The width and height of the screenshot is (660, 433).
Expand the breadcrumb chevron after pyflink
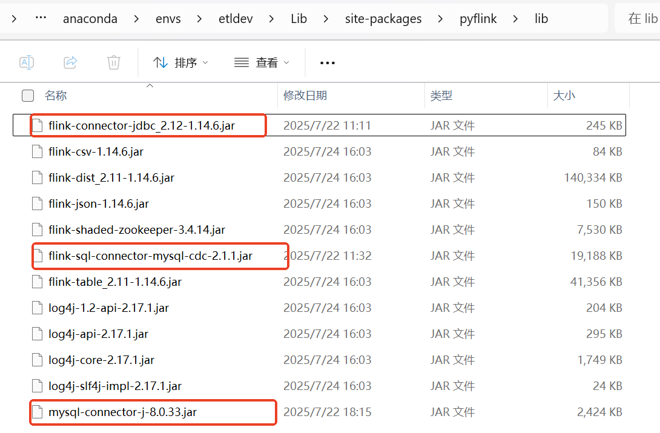[514, 18]
